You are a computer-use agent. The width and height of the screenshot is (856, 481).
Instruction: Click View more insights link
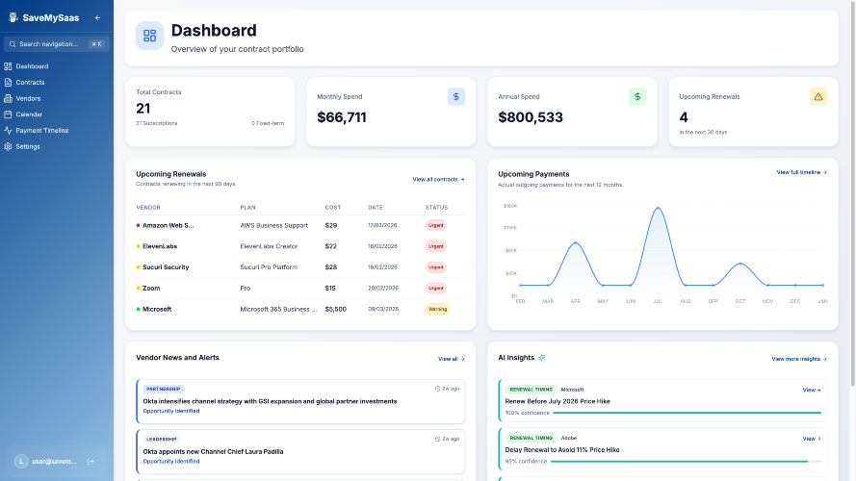coord(798,359)
